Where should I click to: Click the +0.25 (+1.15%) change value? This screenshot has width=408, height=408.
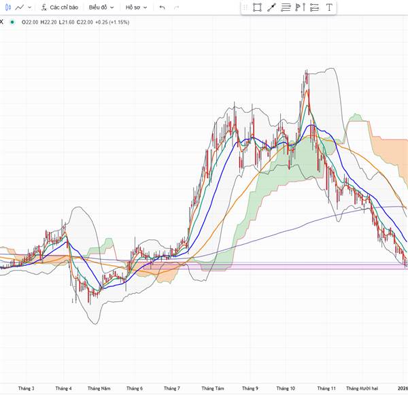coord(112,22)
